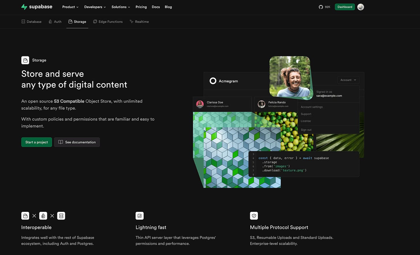420x255 pixels.
Task: Click the sara@example.com email text
Action: click(329, 96)
